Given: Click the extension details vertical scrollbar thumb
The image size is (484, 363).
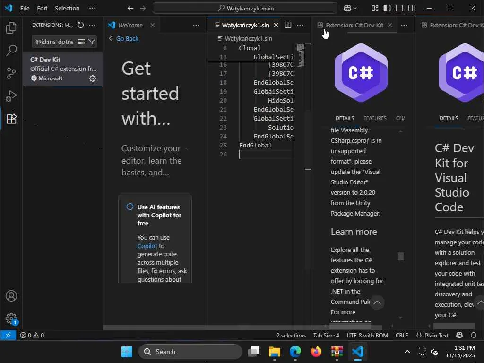Looking at the screenshot, I should coord(400,257).
